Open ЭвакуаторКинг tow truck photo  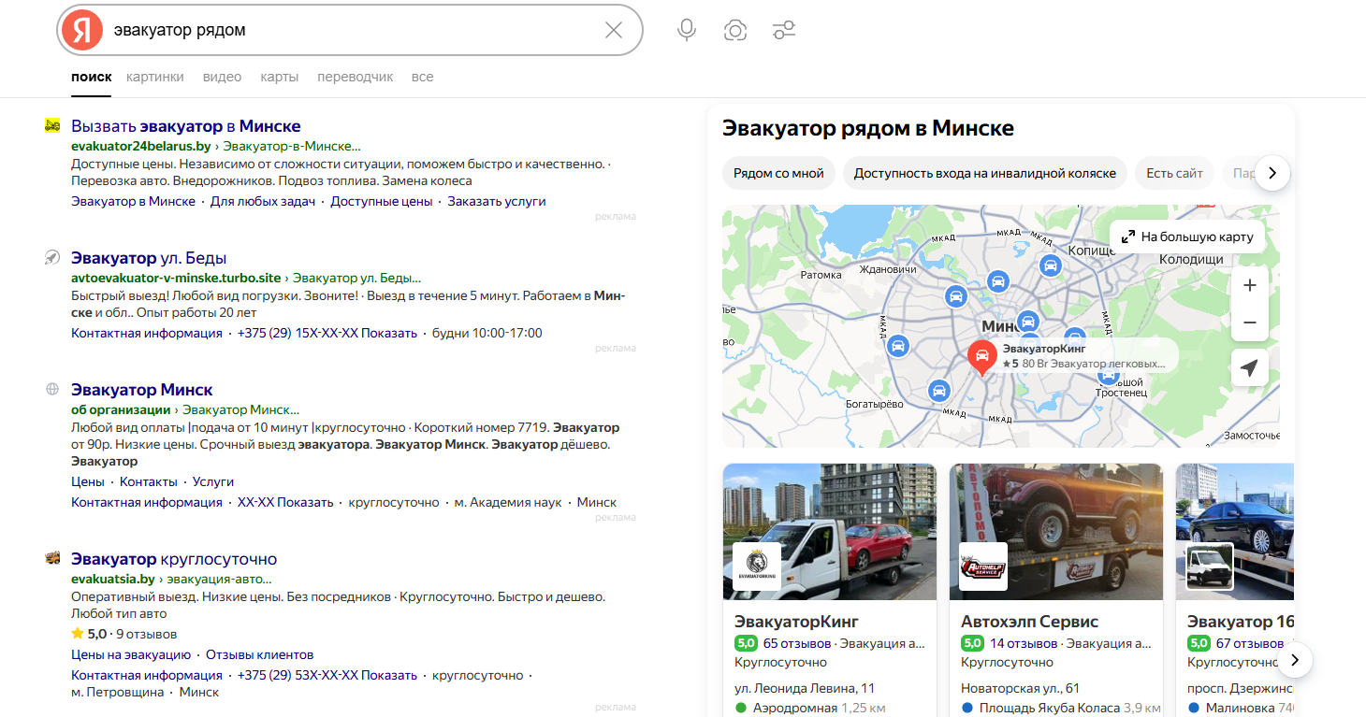click(830, 531)
